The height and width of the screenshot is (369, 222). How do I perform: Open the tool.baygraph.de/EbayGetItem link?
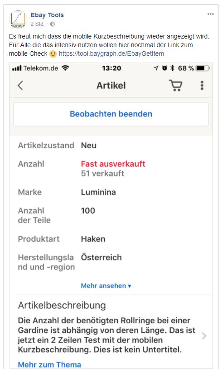click(x=111, y=53)
